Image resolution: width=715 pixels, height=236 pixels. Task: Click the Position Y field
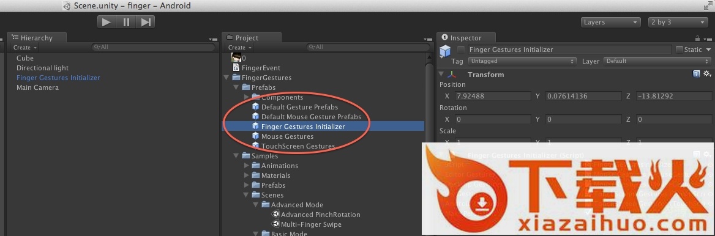click(583, 96)
